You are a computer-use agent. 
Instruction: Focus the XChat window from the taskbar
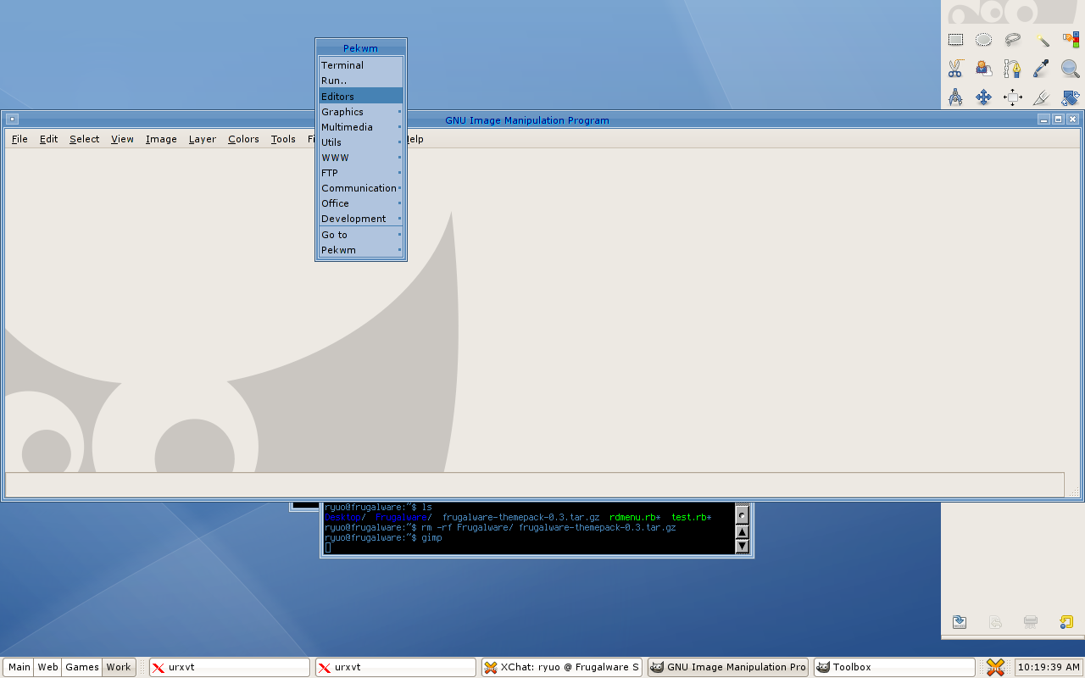562,667
